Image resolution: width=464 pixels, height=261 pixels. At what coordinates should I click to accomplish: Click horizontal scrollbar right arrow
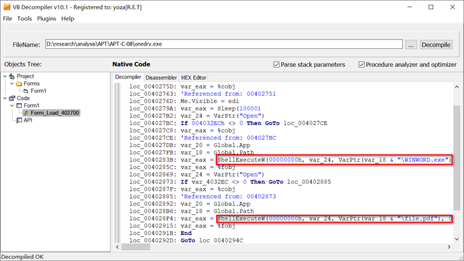click(449, 247)
